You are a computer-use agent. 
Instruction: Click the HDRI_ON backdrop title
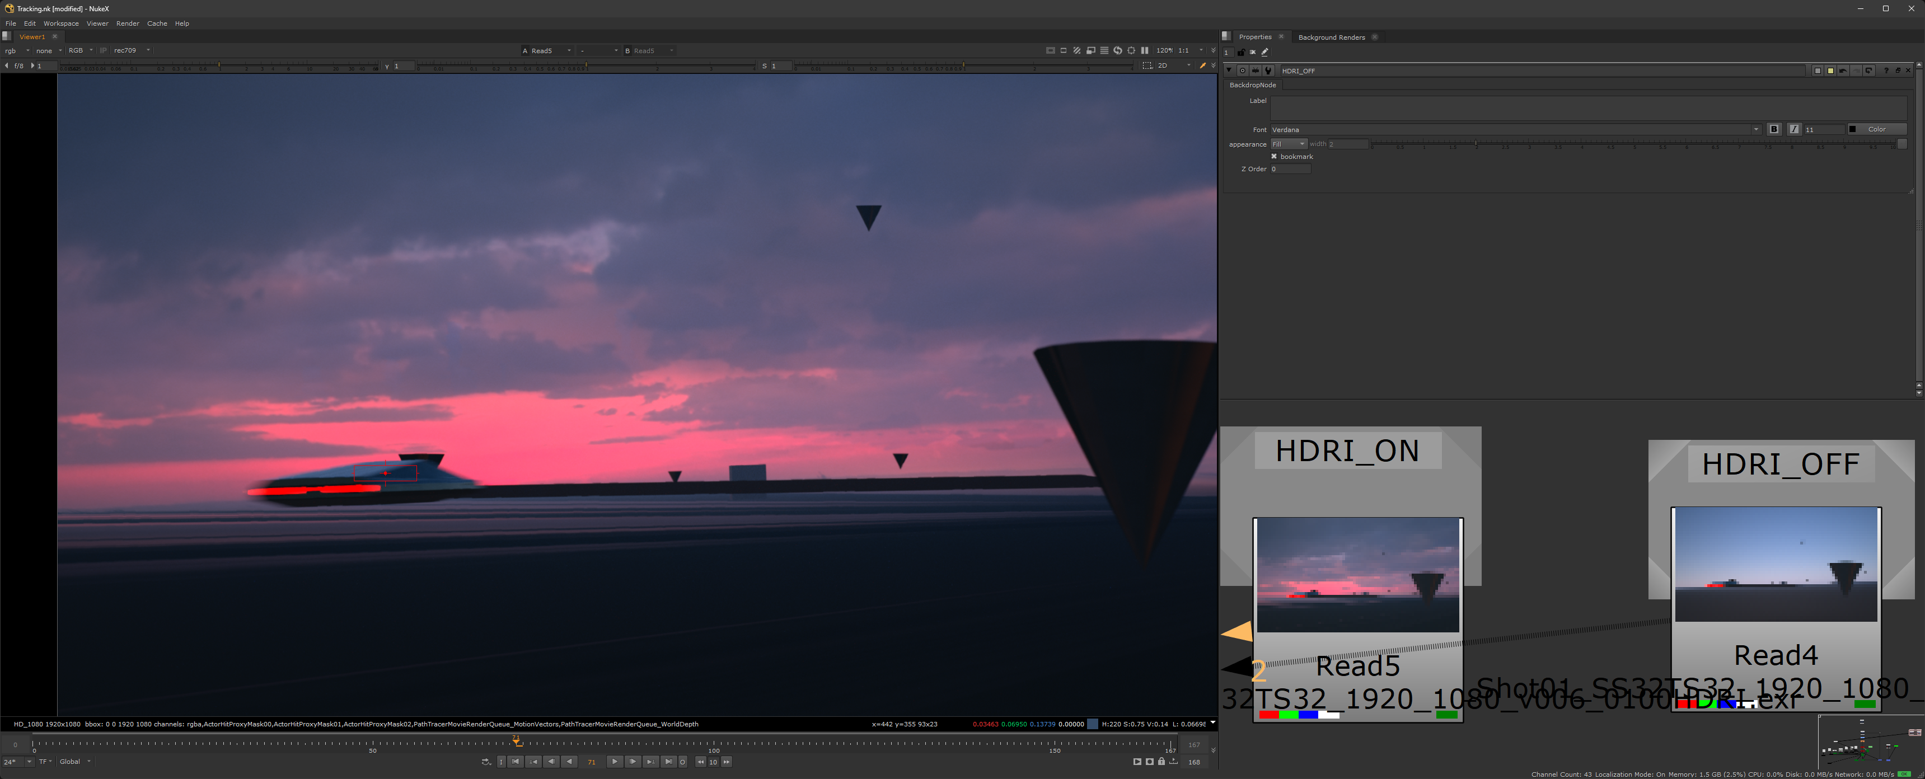coord(1347,450)
